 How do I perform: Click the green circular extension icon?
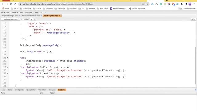[x=161, y=4]
